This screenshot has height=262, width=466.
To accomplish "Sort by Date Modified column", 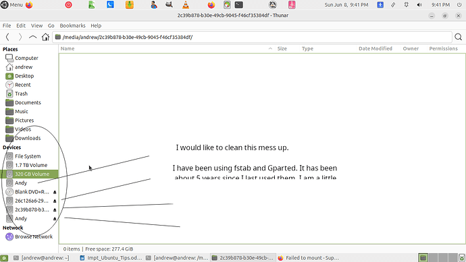I will pyautogui.click(x=376, y=48).
